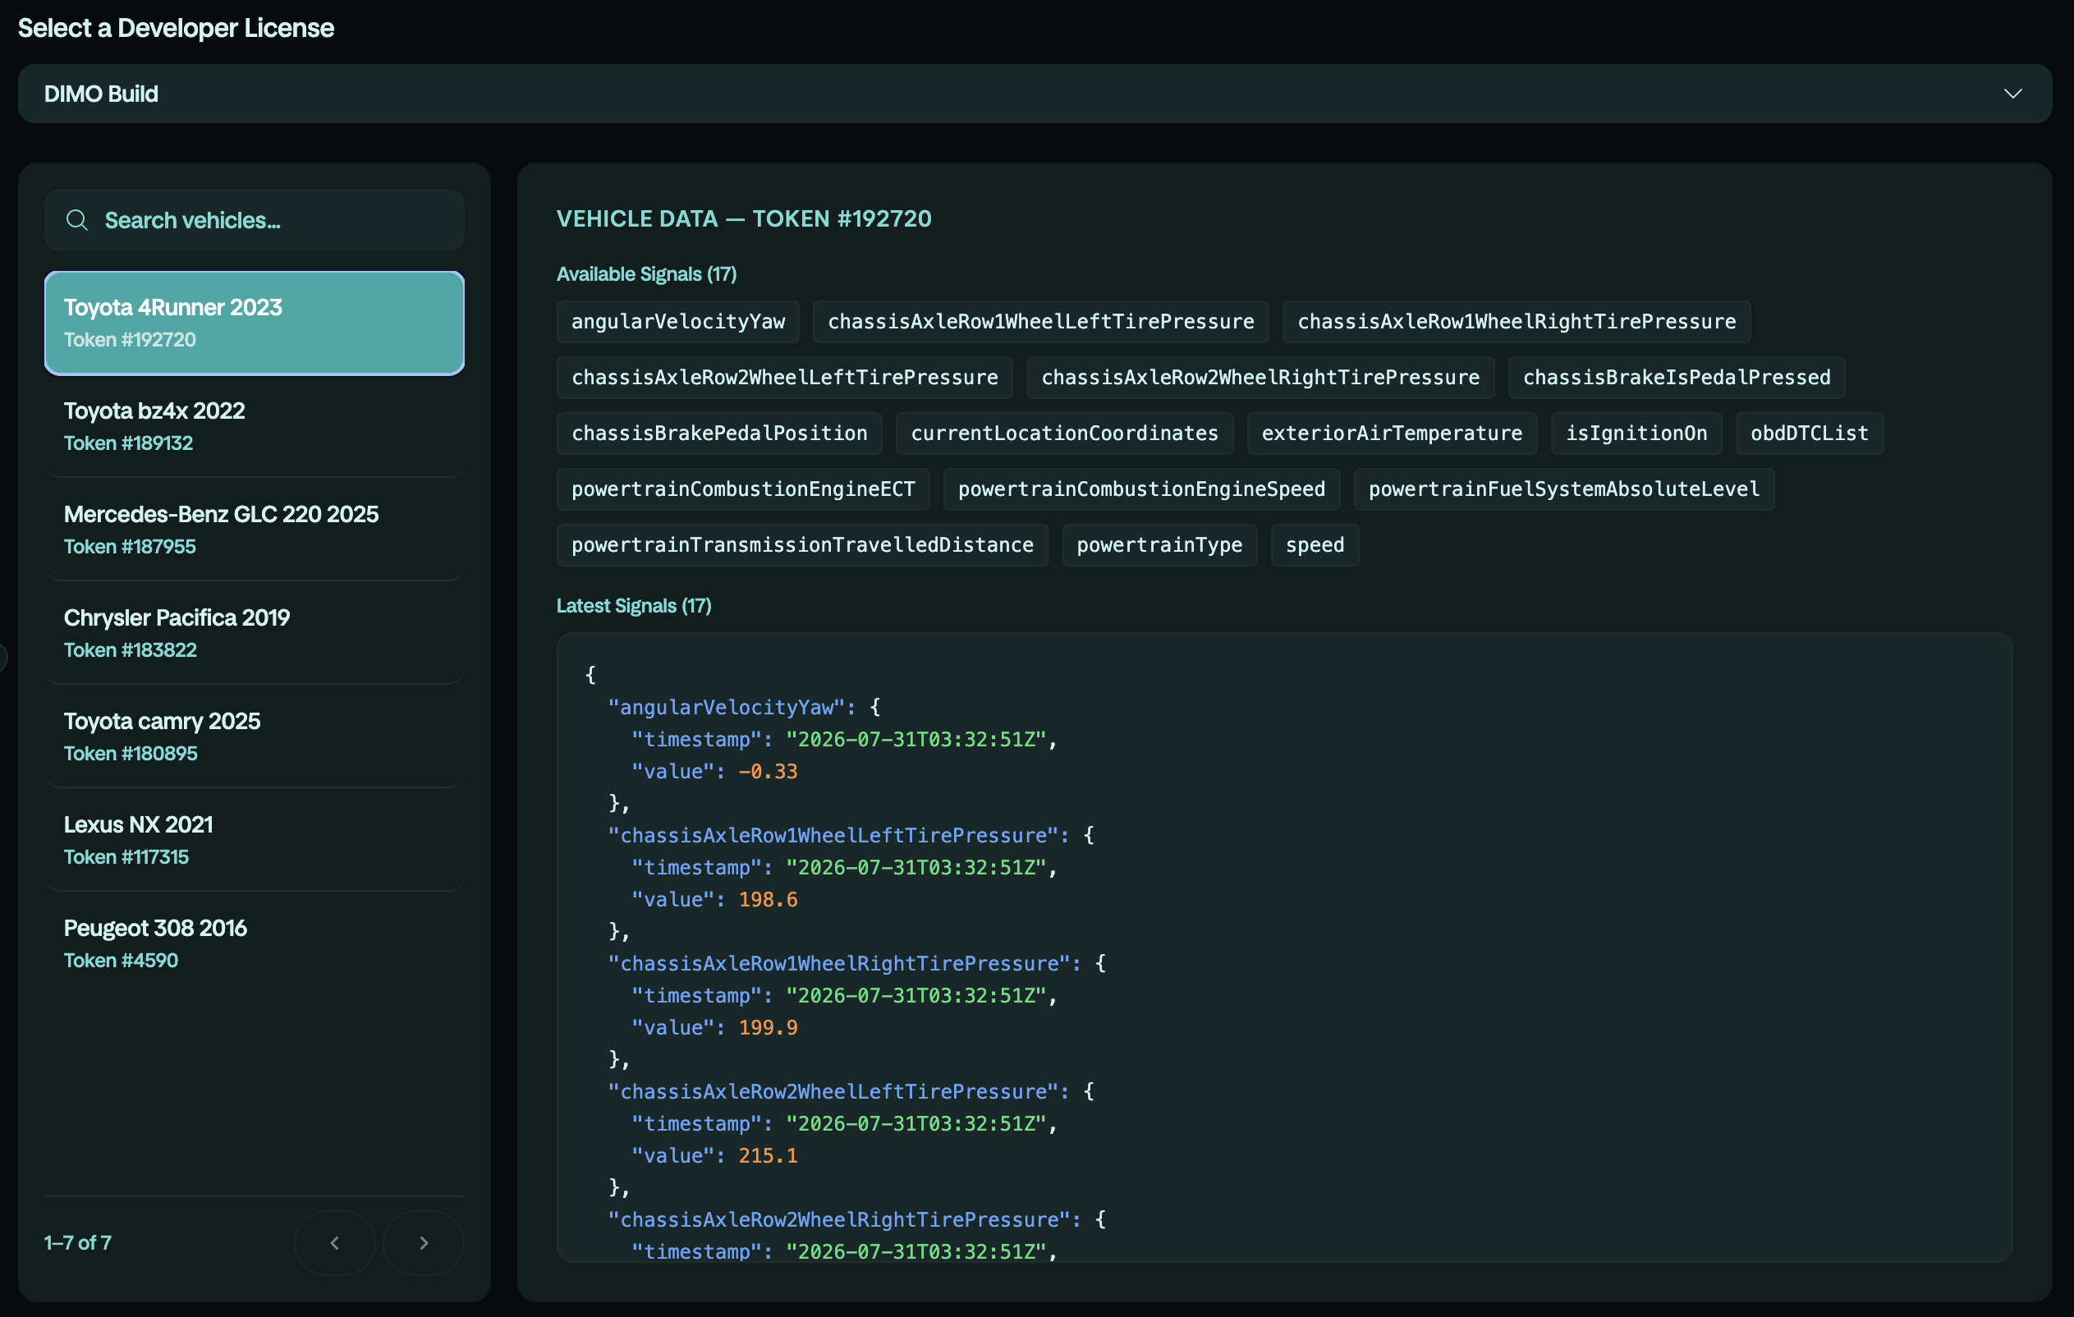Click chassisAxleRow1WheelRightTirePressure signal chip

(x=1516, y=322)
